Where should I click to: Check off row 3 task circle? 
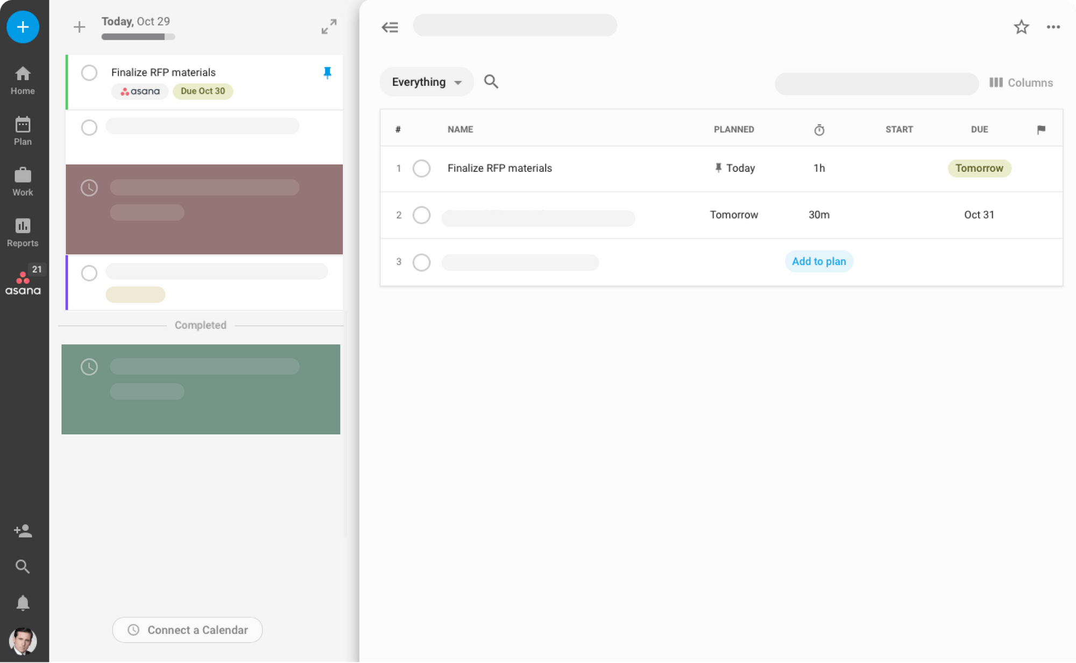pyautogui.click(x=421, y=262)
